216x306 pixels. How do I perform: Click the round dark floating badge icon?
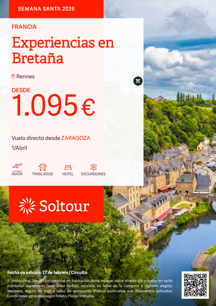tap(138, 81)
